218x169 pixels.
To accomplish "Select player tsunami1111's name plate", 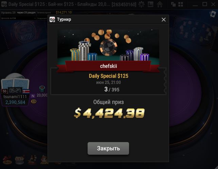I will (15, 99).
